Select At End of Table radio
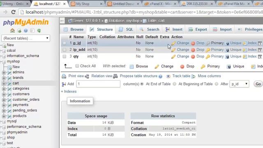 [142, 84]
